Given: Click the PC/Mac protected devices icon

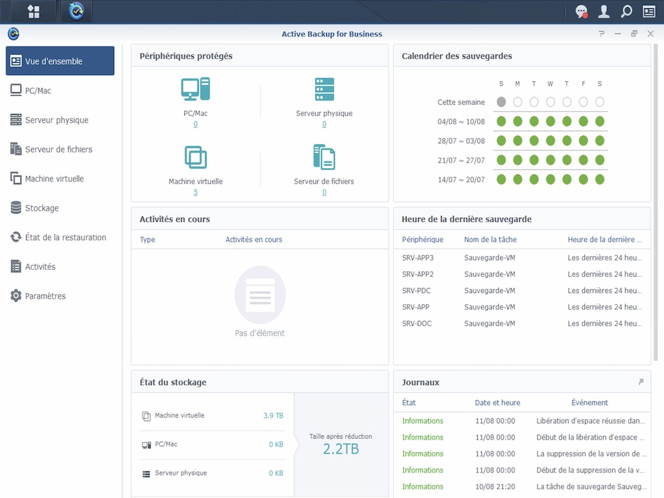Looking at the screenshot, I should click(x=195, y=89).
